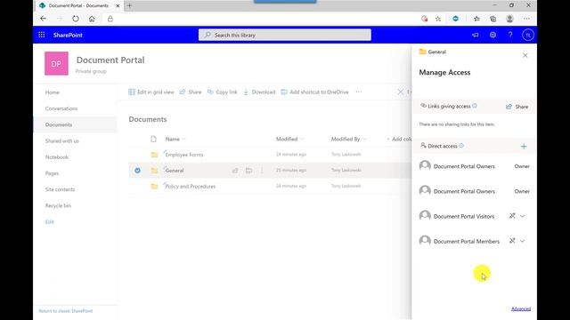The width and height of the screenshot is (570, 320).
Task: Clear selection with the X in command bar
Action: [x=400, y=92]
